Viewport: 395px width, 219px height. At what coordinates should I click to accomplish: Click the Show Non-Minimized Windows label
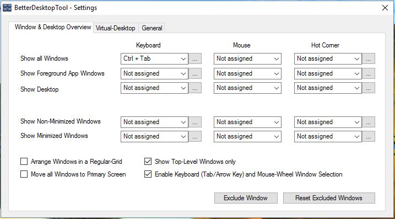[x=61, y=121]
